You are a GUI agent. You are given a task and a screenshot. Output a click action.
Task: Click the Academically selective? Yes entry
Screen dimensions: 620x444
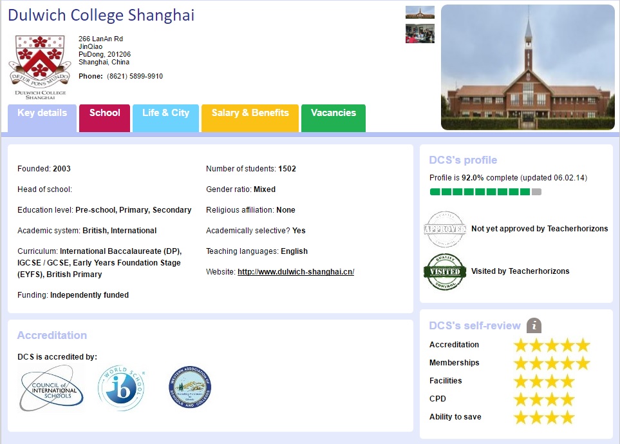[256, 231]
